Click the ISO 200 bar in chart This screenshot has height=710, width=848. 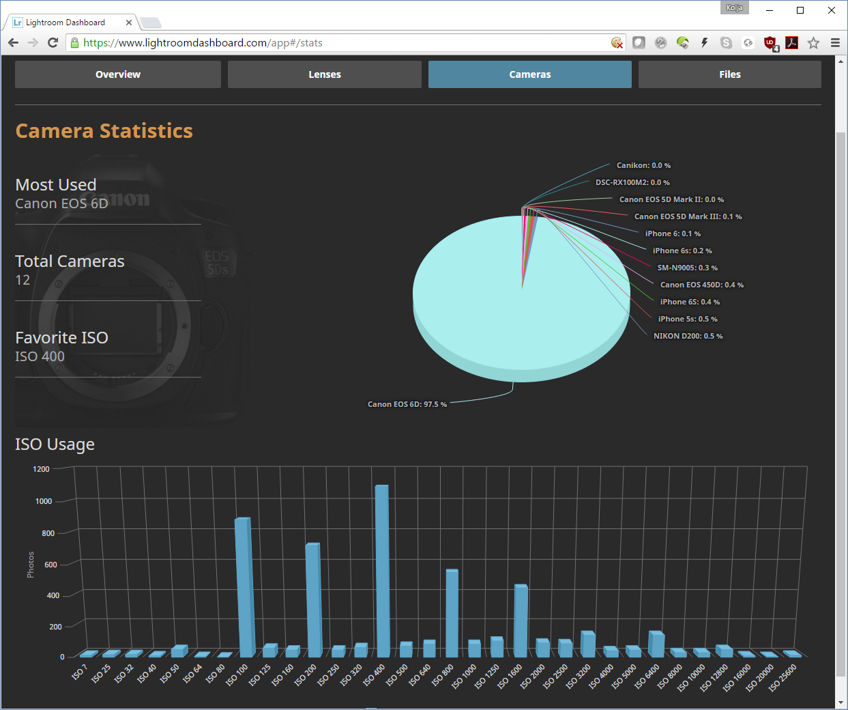click(x=313, y=600)
